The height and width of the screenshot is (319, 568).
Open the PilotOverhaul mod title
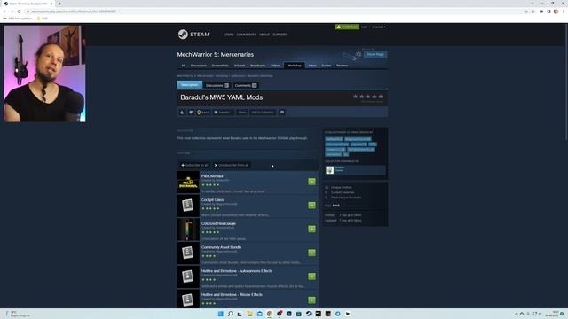coord(212,176)
